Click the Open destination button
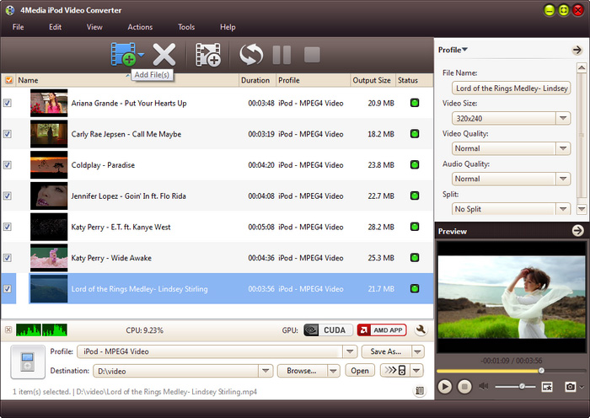The width and height of the screenshot is (590, 418). (x=360, y=371)
